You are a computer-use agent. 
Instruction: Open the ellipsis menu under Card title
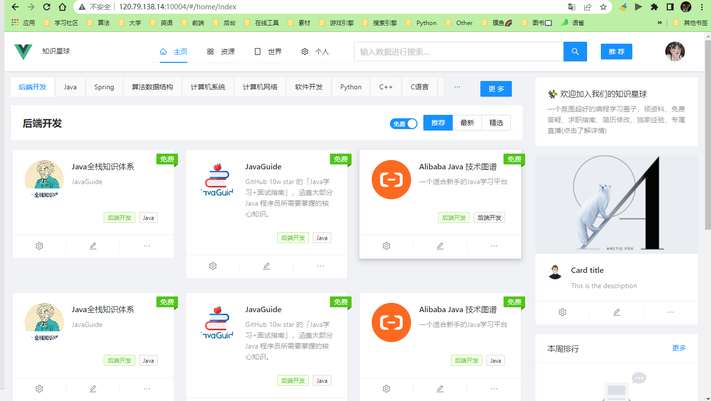(x=671, y=312)
